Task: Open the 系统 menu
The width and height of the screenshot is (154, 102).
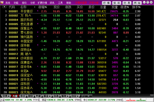Action: point(8,3)
